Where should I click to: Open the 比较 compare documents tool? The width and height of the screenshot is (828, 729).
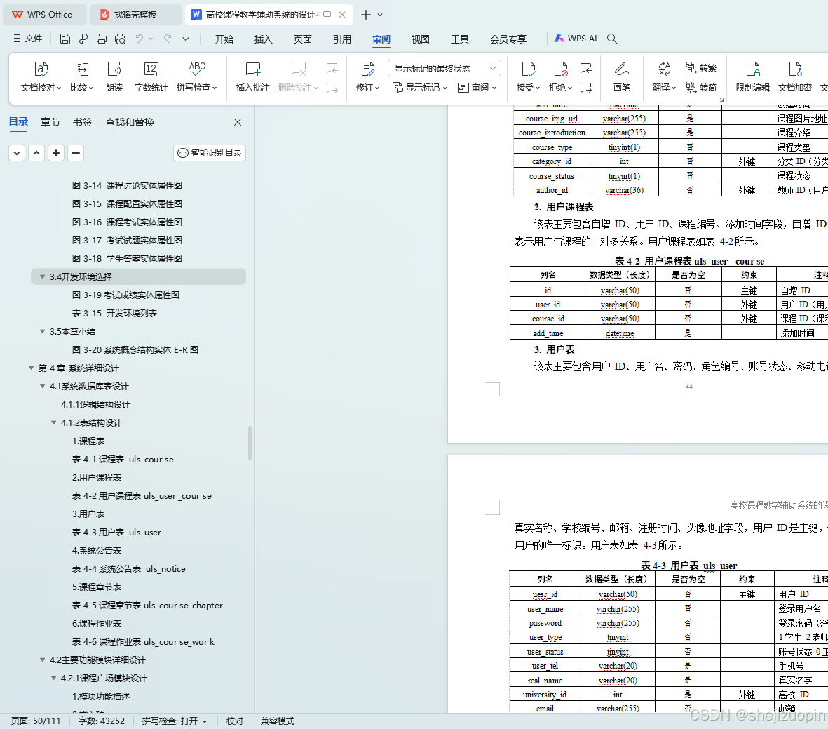81,76
